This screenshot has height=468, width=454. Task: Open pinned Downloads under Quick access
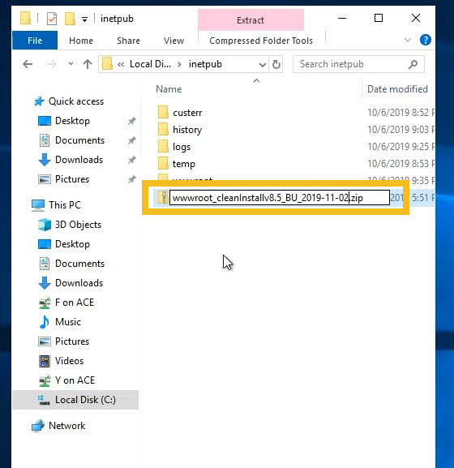[79, 160]
